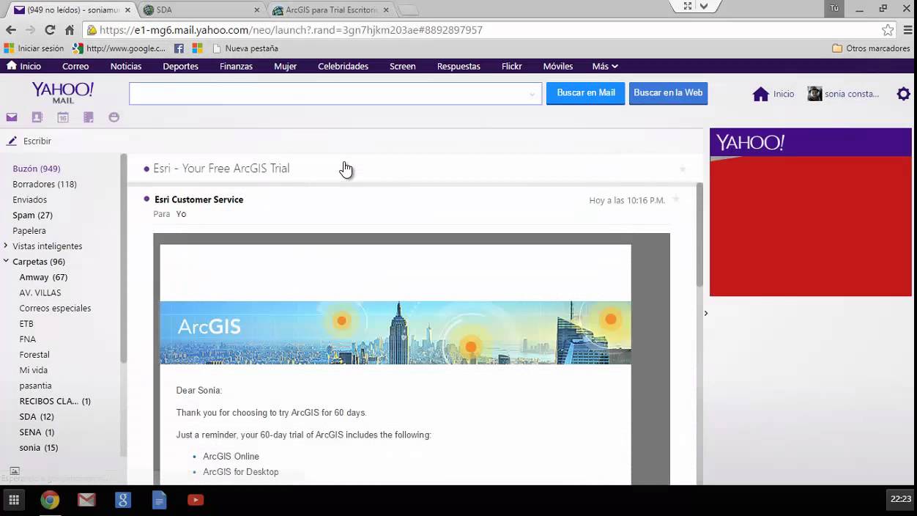Click the Yahoo Mail logo
917x516 pixels.
(x=62, y=92)
